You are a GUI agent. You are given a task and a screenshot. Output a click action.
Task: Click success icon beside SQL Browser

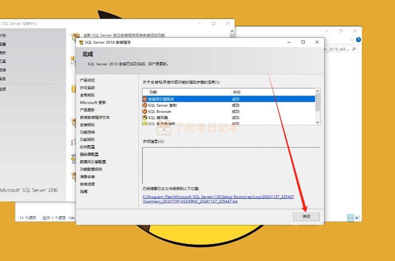[145, 111]
